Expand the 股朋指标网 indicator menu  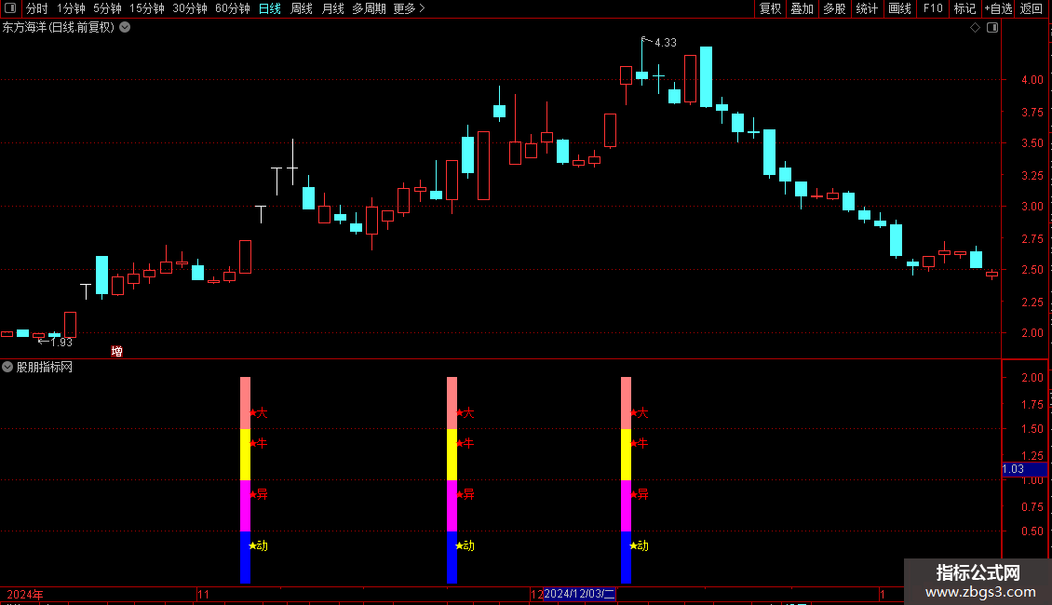point(7,367)
